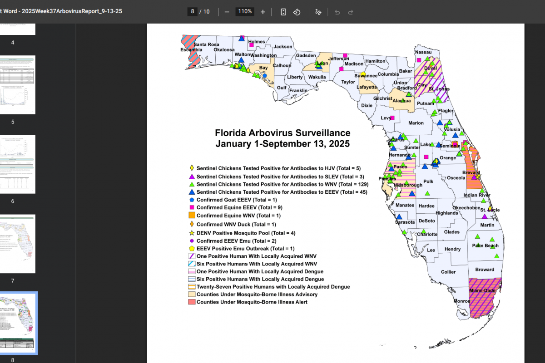Zoom out with the minus button
Image resolution: width=545 pixels, height=363 pixels.
point(227,12)
